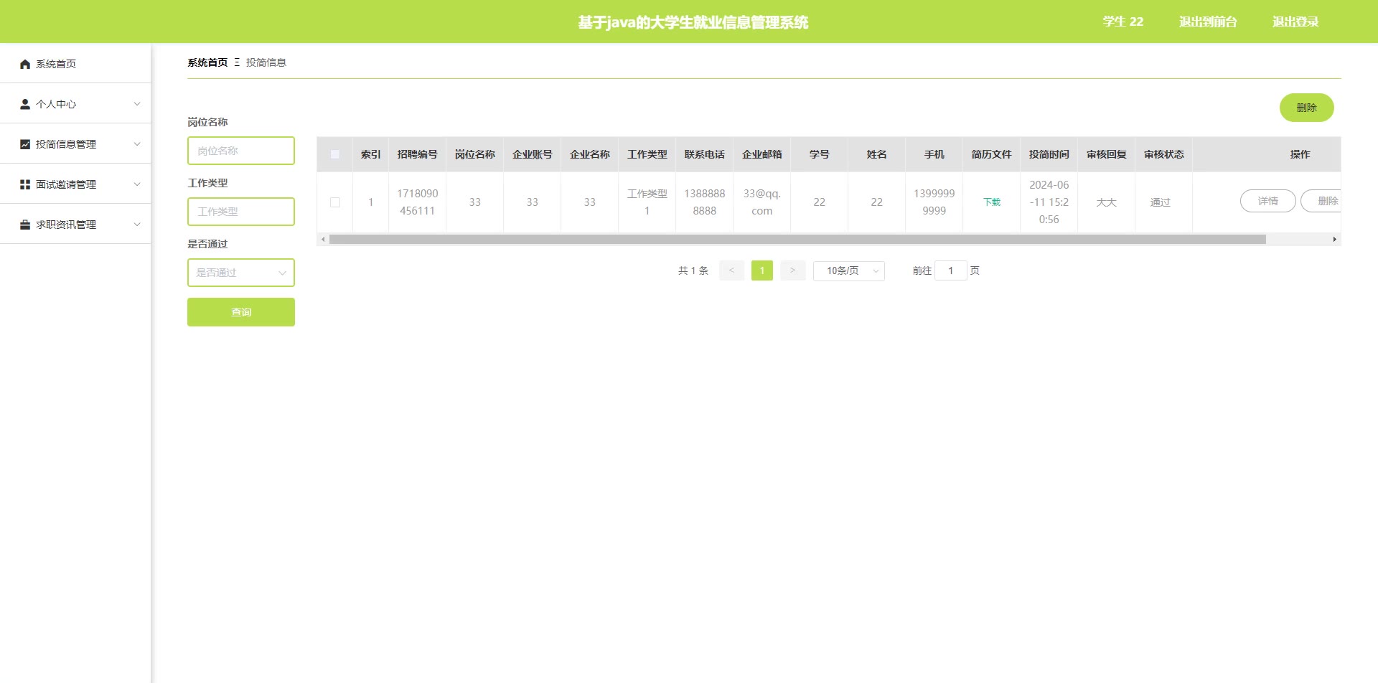
Task: Open the 求职资讯管理 sidebar menu
Action: 75,225
